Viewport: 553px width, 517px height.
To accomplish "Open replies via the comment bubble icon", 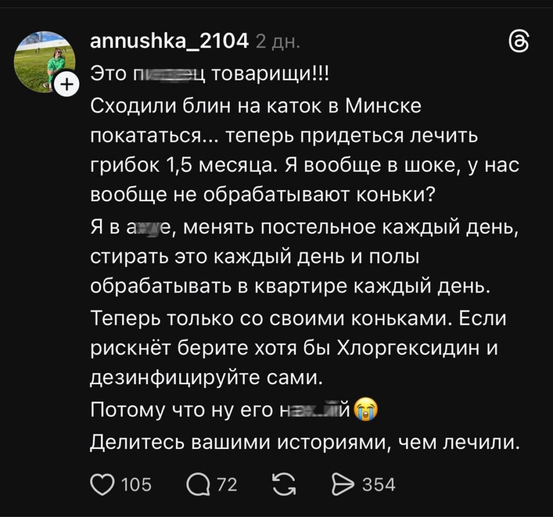I will tap(198, 484).
